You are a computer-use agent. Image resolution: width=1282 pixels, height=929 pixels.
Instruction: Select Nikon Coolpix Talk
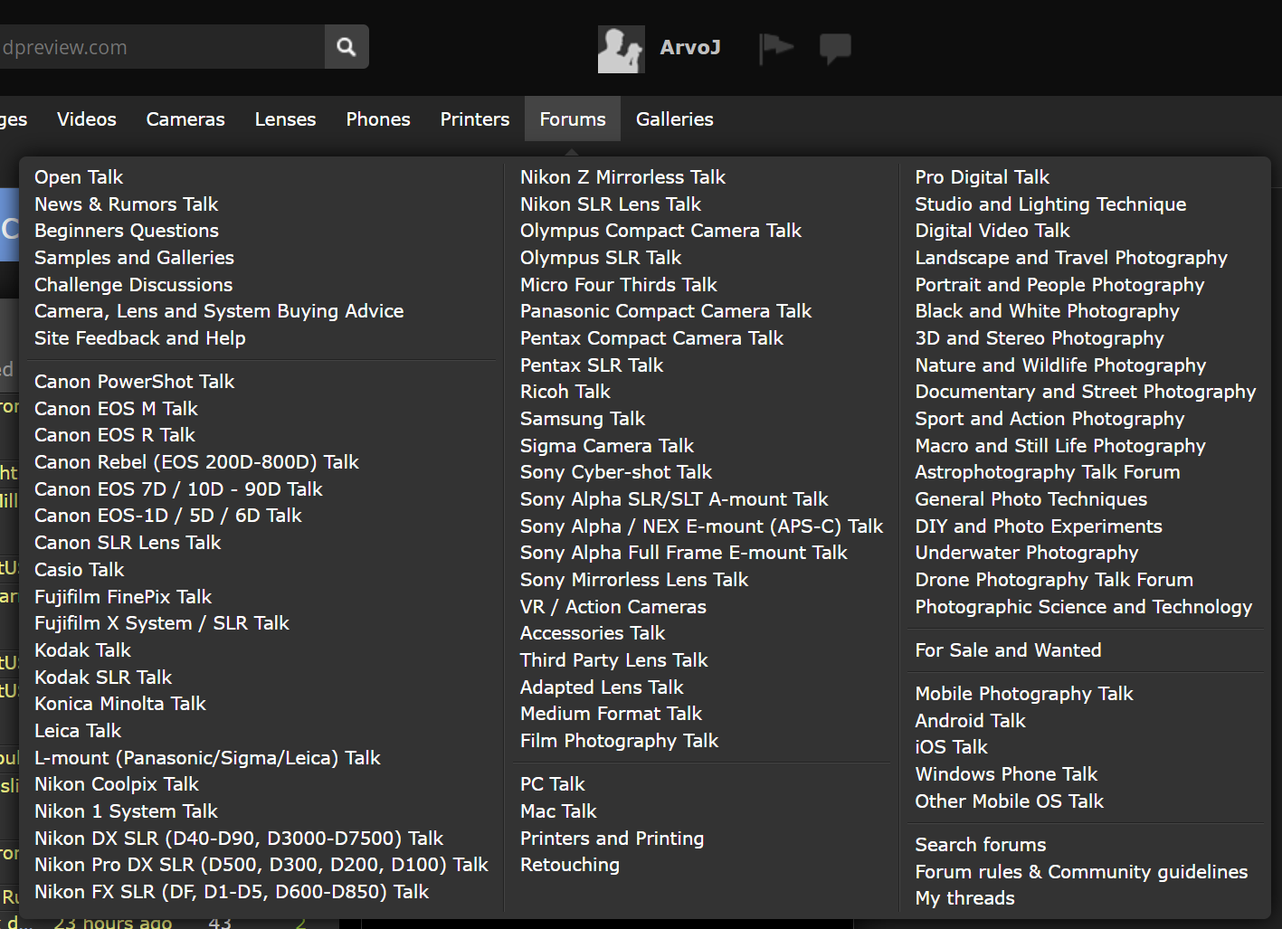(x=117, y=784)
